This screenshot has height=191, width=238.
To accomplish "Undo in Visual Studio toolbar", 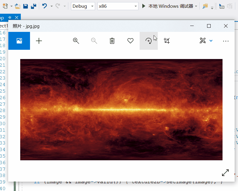I will (45, 6).
